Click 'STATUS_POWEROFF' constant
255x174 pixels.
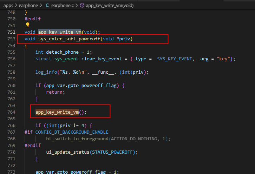pos(112,152)
